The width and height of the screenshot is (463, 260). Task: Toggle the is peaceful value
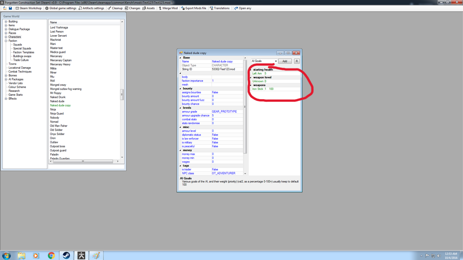click(x=227, y=146)
